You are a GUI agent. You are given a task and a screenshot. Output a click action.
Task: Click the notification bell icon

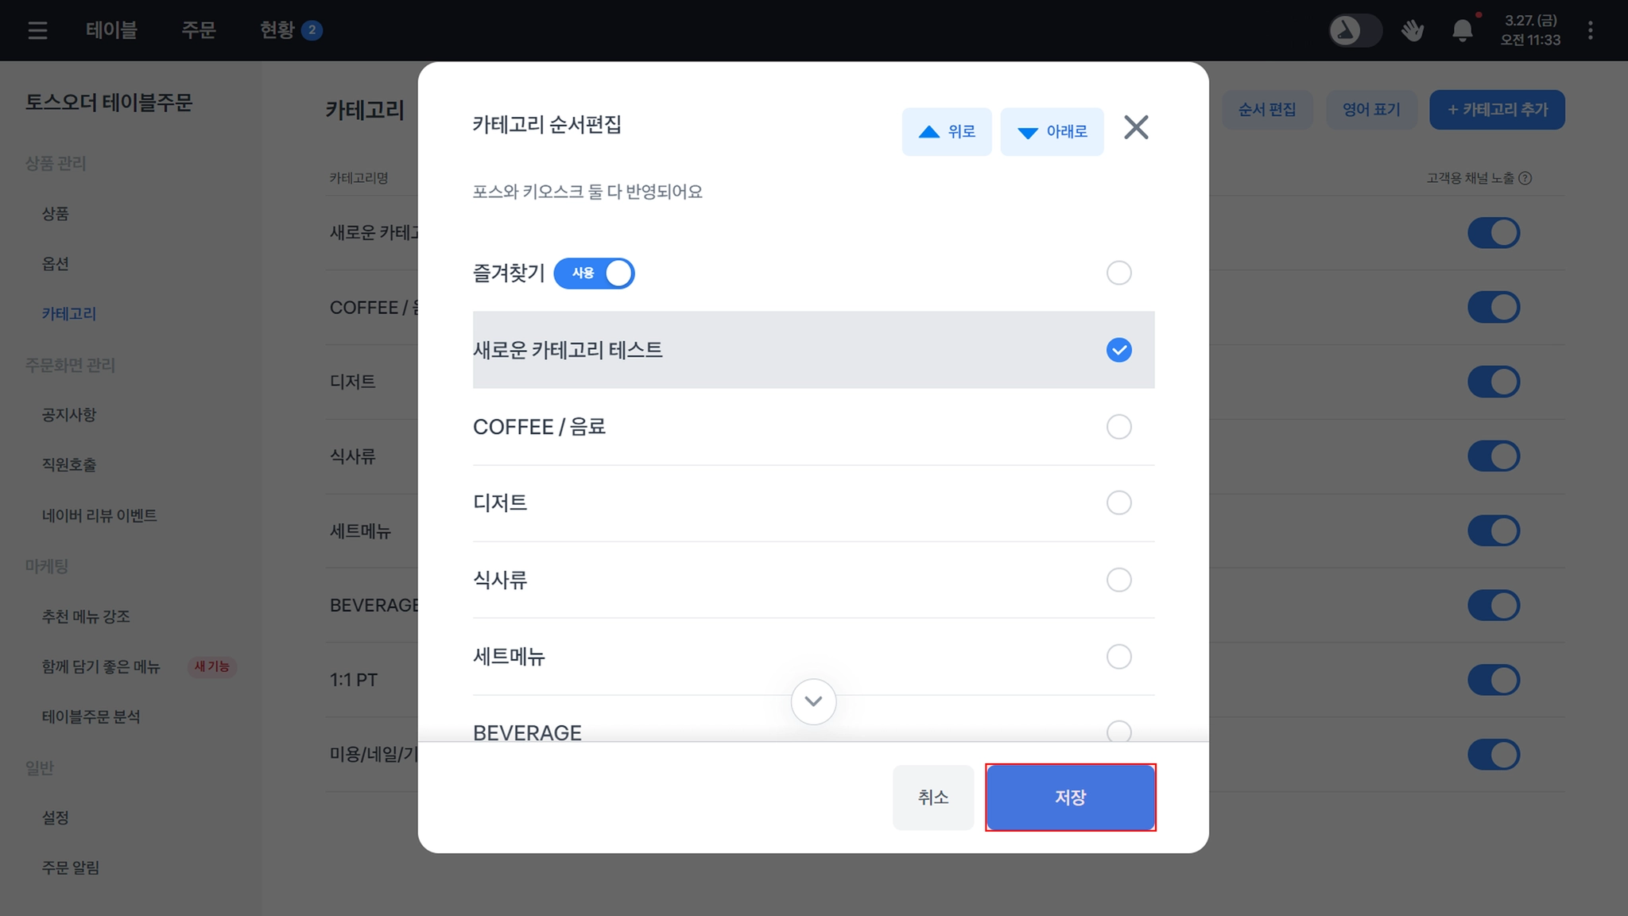coord(1463,30)
